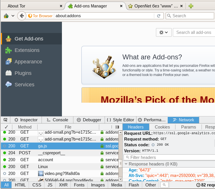Screen dimensions: 215x189
Task: Select the __cspreport__ POST request
Action: point(60,153)
